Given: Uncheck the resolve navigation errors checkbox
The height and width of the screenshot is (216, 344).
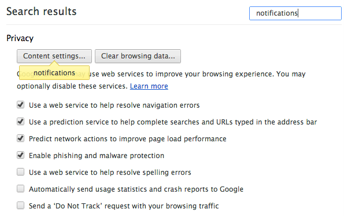Looking at the screenshot, I should [21, 105].
